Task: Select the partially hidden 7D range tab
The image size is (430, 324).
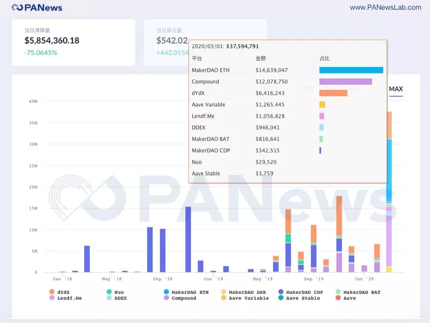Action: point(309,89)
